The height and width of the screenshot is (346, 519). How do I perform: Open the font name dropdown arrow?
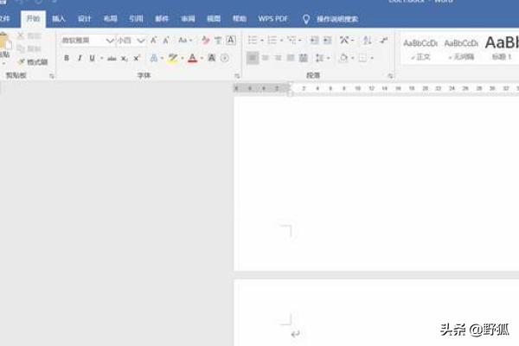(110, 41)
